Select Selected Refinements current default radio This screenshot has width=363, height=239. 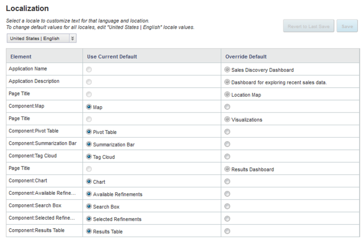[89, 219]
